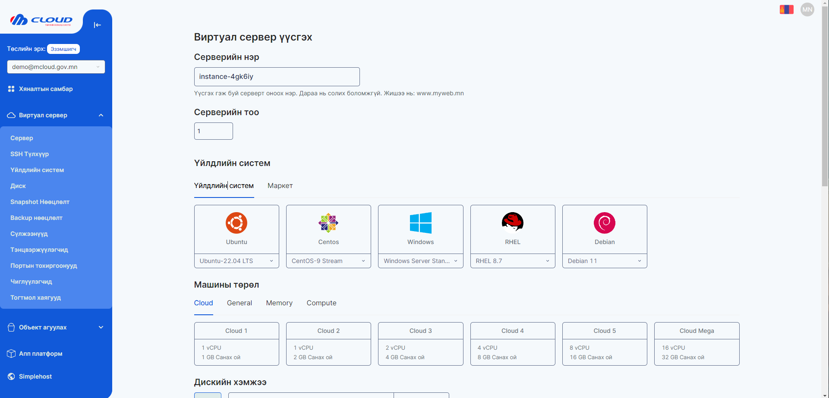
Task: Click the Mongolian flag language icon
Action: [786, 9]
